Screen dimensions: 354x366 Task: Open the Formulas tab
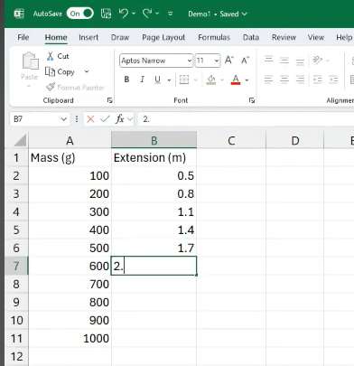pos(214,37)
